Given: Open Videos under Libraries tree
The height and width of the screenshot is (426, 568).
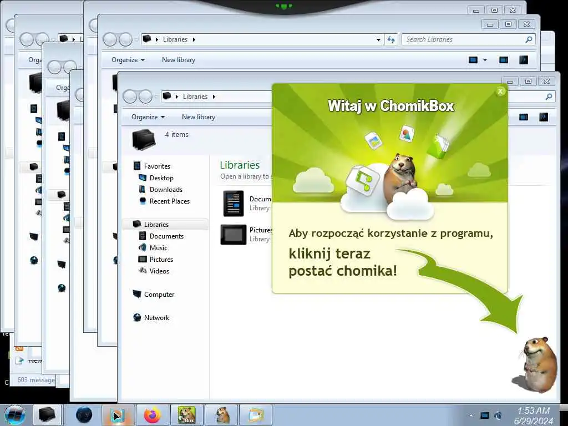Looking at the screenshot, I should tap(159, 271).
